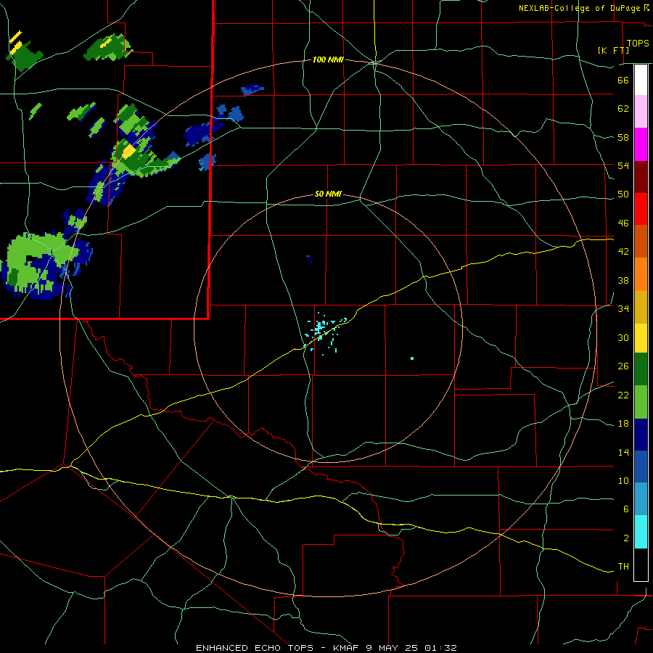Click the legend value 42
The image size is (653, 653).
[x=623, y=252]
